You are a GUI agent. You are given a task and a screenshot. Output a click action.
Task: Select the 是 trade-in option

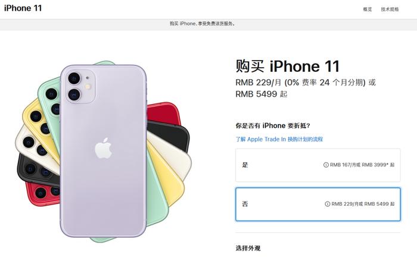pyautogui.click(x=318, y=165)
